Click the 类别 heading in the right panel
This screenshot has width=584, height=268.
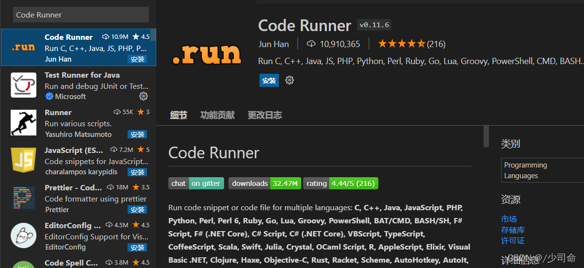pyautogui.click(x=510, y=143)
